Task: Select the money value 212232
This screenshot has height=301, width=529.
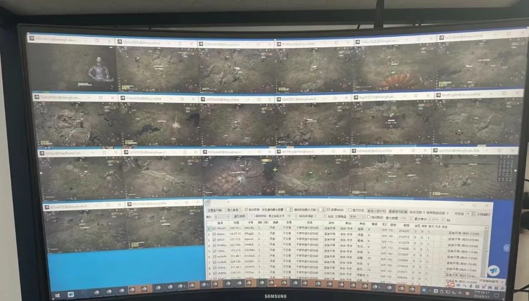Action: pyautogui.click(x=404, y=231)
